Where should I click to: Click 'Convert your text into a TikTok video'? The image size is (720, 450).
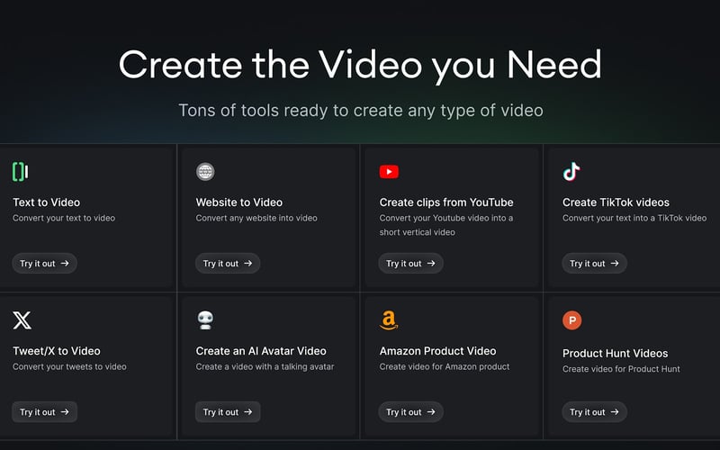tap(634, 218)
